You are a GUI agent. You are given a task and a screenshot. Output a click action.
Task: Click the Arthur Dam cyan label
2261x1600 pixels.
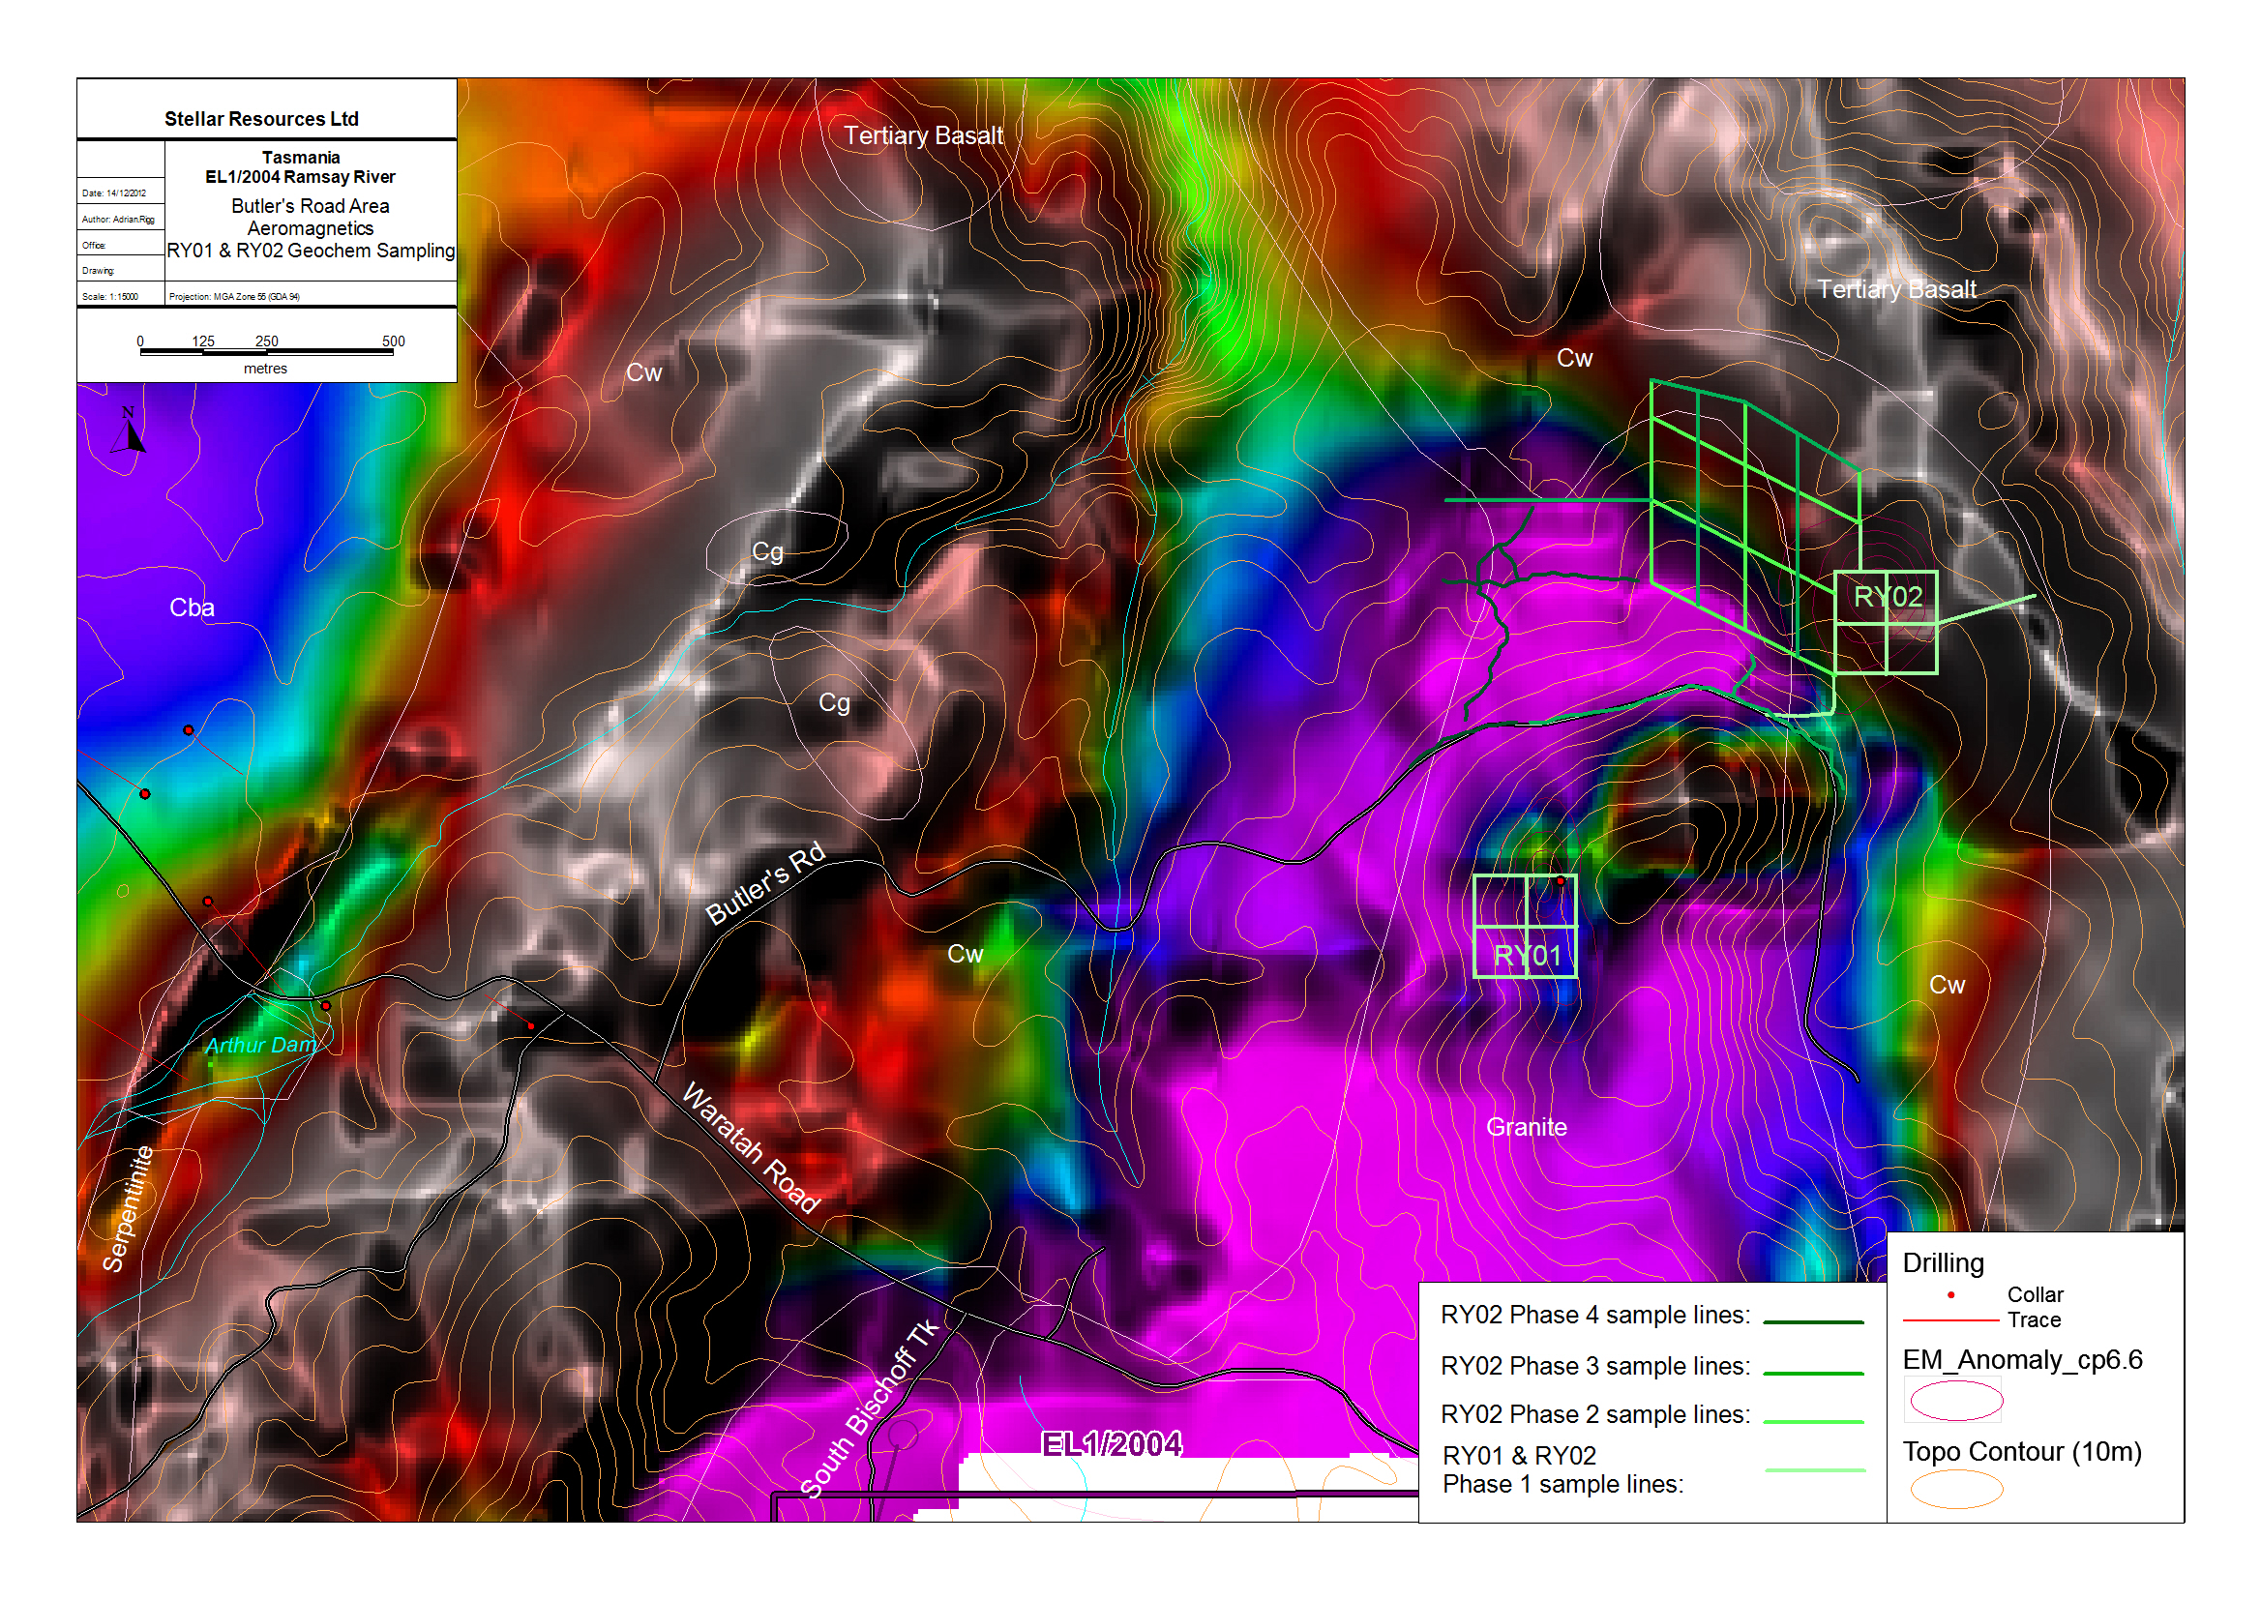click(260, 1046)
